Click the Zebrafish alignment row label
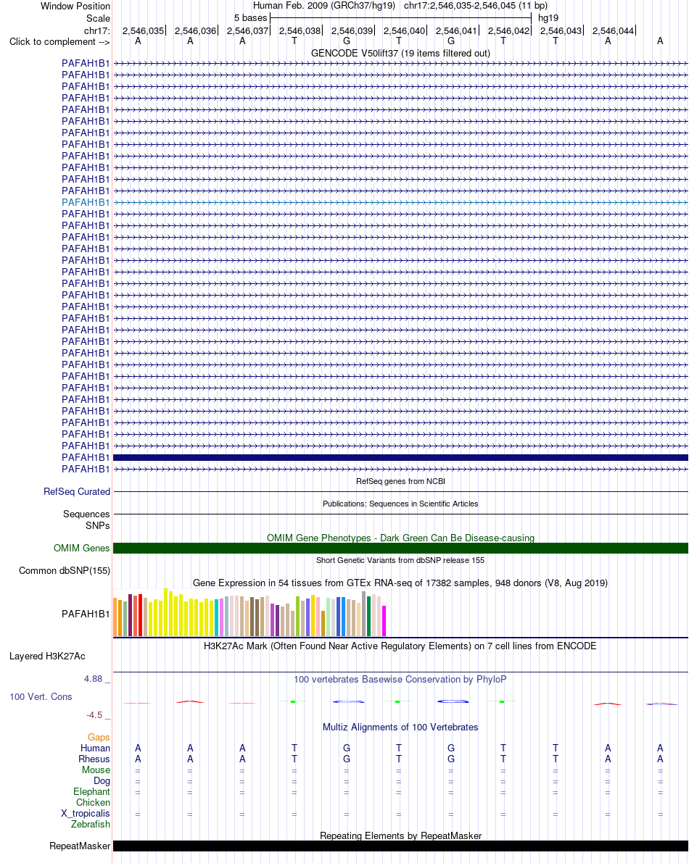Viewport: 689px width, 863px height. [x=91, y=824]
